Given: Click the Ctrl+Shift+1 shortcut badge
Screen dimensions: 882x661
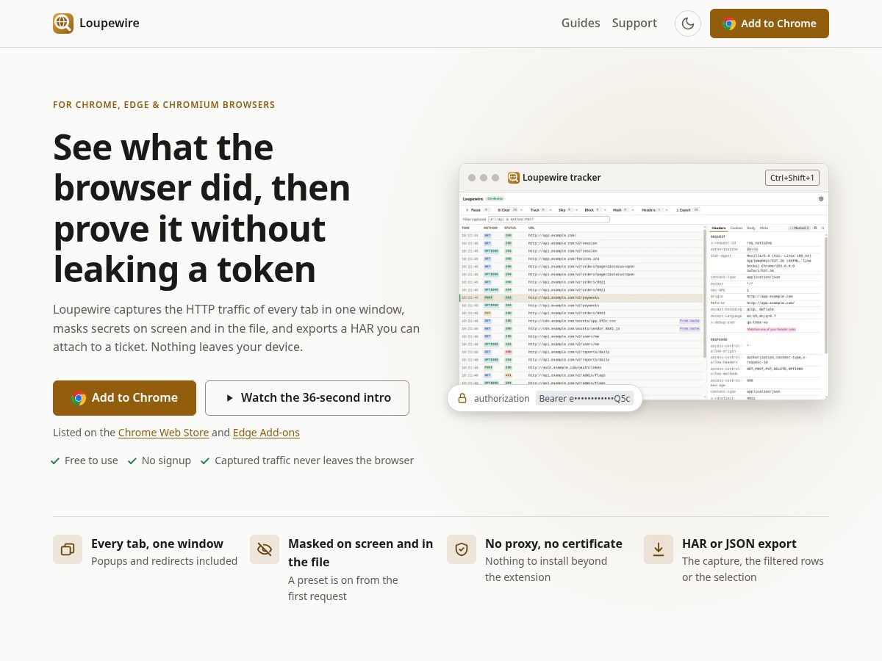Looking at the screenshot, I should [x=792, y=178].
